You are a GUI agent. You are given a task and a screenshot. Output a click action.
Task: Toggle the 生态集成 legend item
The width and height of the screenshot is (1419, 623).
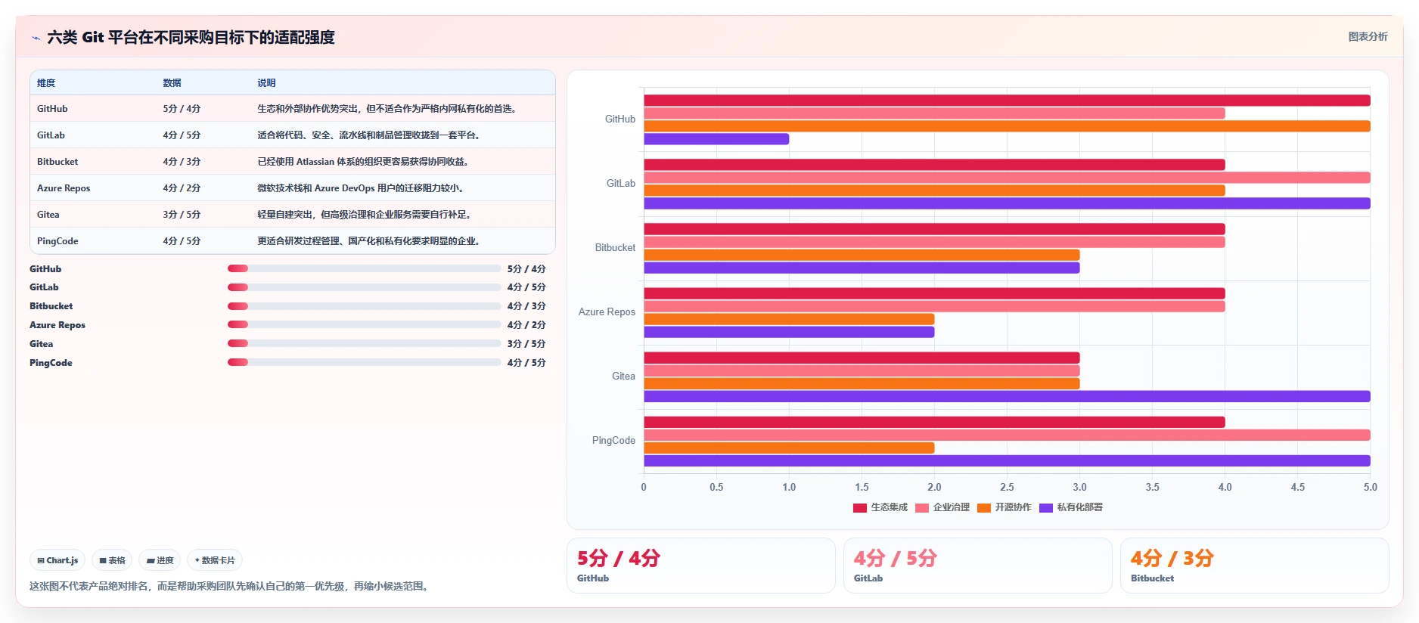tap(880, 507)
